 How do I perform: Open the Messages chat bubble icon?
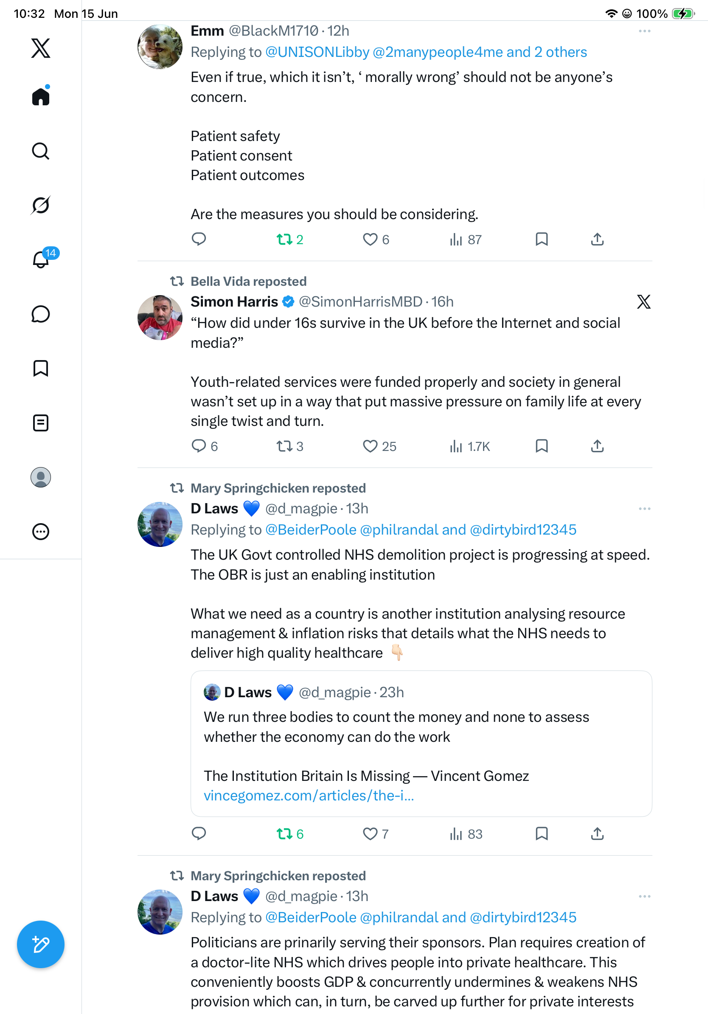(x=41, y=314)
